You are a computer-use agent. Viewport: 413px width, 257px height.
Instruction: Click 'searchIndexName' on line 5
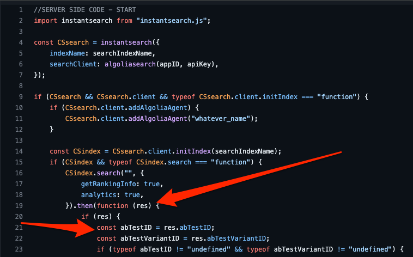click(122, 53)
